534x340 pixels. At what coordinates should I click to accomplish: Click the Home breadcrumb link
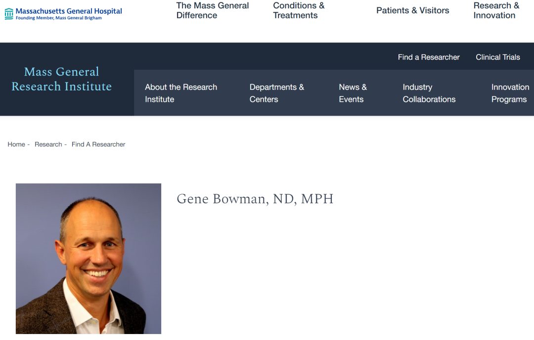16,144
